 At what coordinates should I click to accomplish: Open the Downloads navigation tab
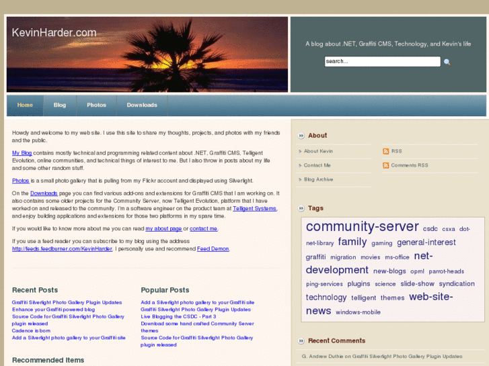coord(142,105)
